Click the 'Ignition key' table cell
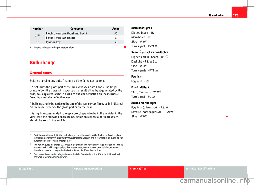Image resolution: width=254 pixels, height=185 pixels. point(77,42)
